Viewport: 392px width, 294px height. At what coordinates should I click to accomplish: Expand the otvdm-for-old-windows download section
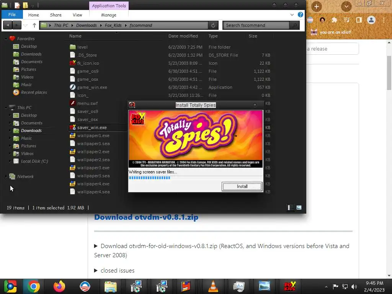(95, 246)
